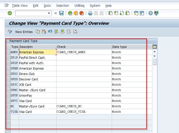This screenshot has height=133, width=179.
Task: Click JCB Card description cell
Action: click(38, 85)
